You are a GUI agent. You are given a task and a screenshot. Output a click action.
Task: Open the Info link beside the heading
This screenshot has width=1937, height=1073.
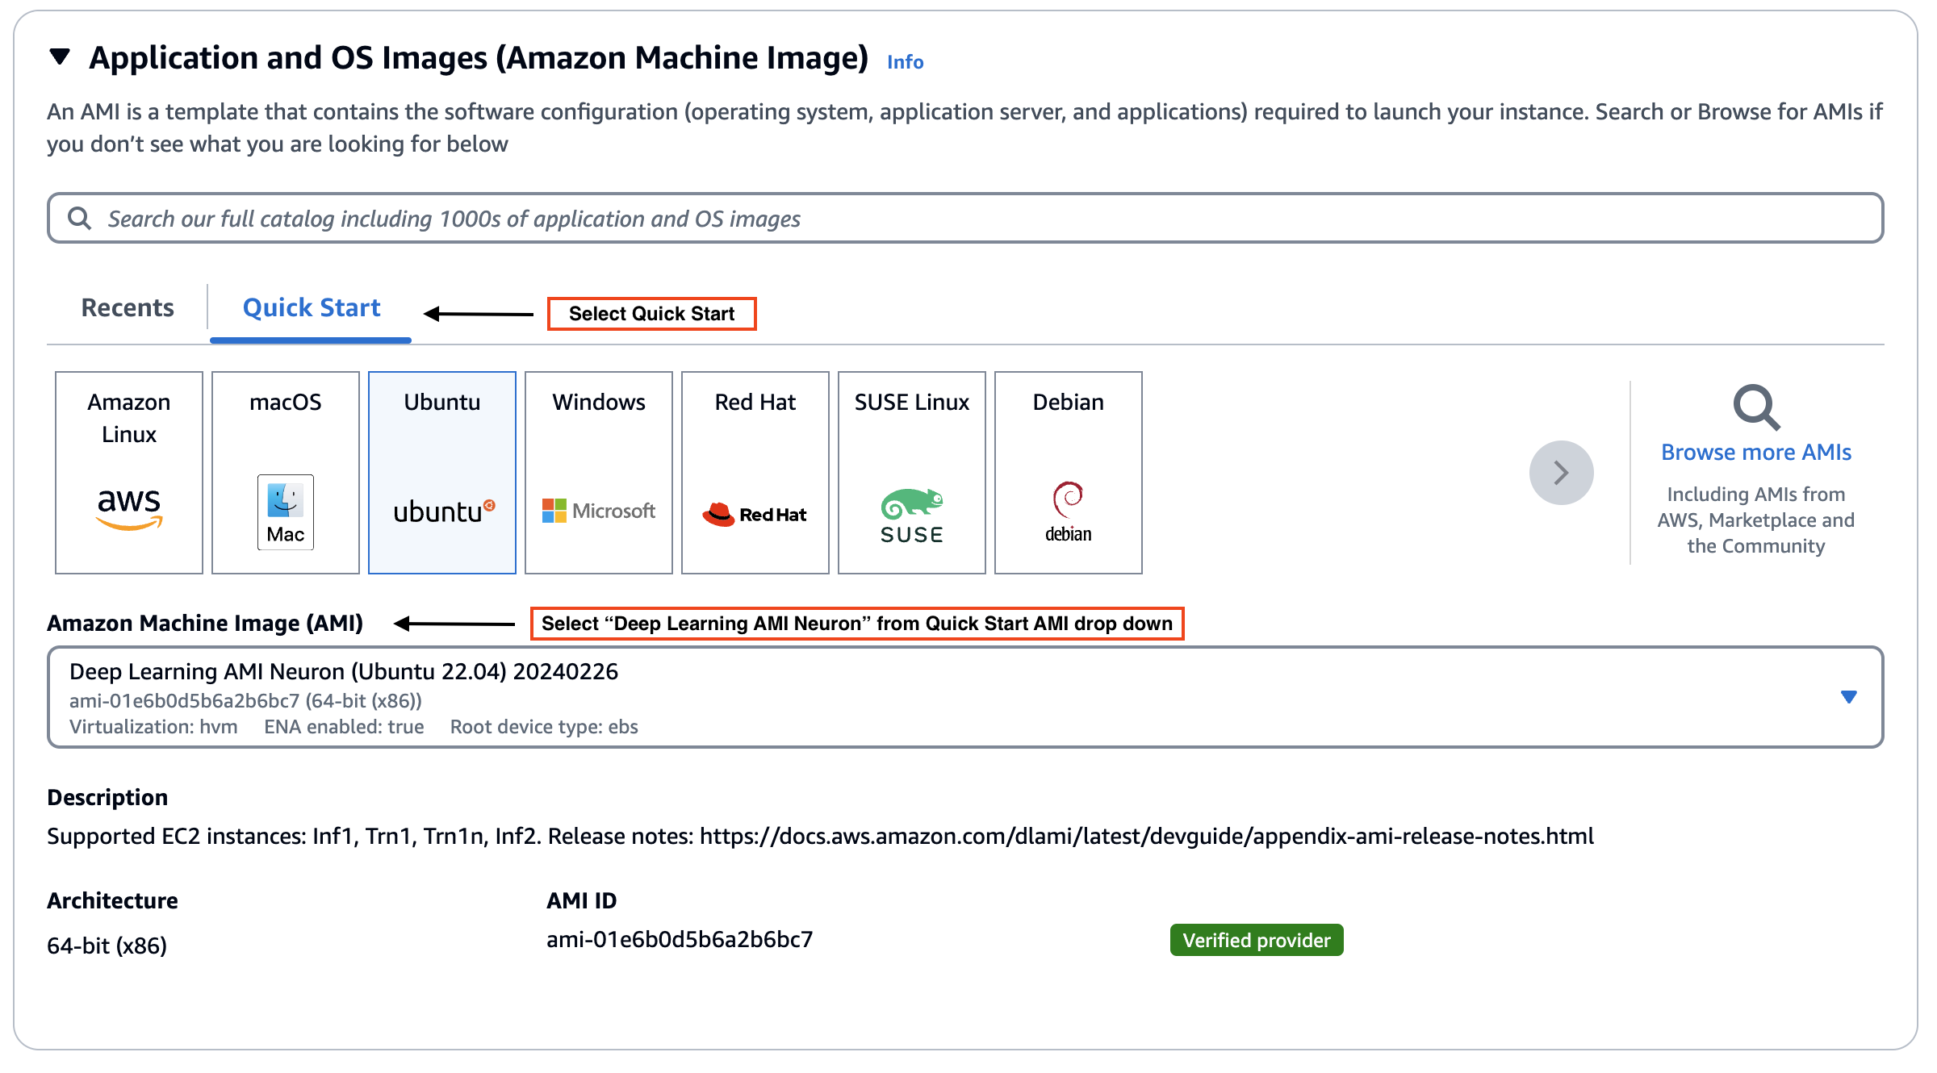(x=905, y=62)
